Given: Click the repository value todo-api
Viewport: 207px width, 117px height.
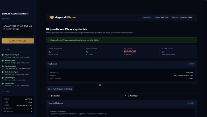Looking at the screenshot, I should (190, 72).
